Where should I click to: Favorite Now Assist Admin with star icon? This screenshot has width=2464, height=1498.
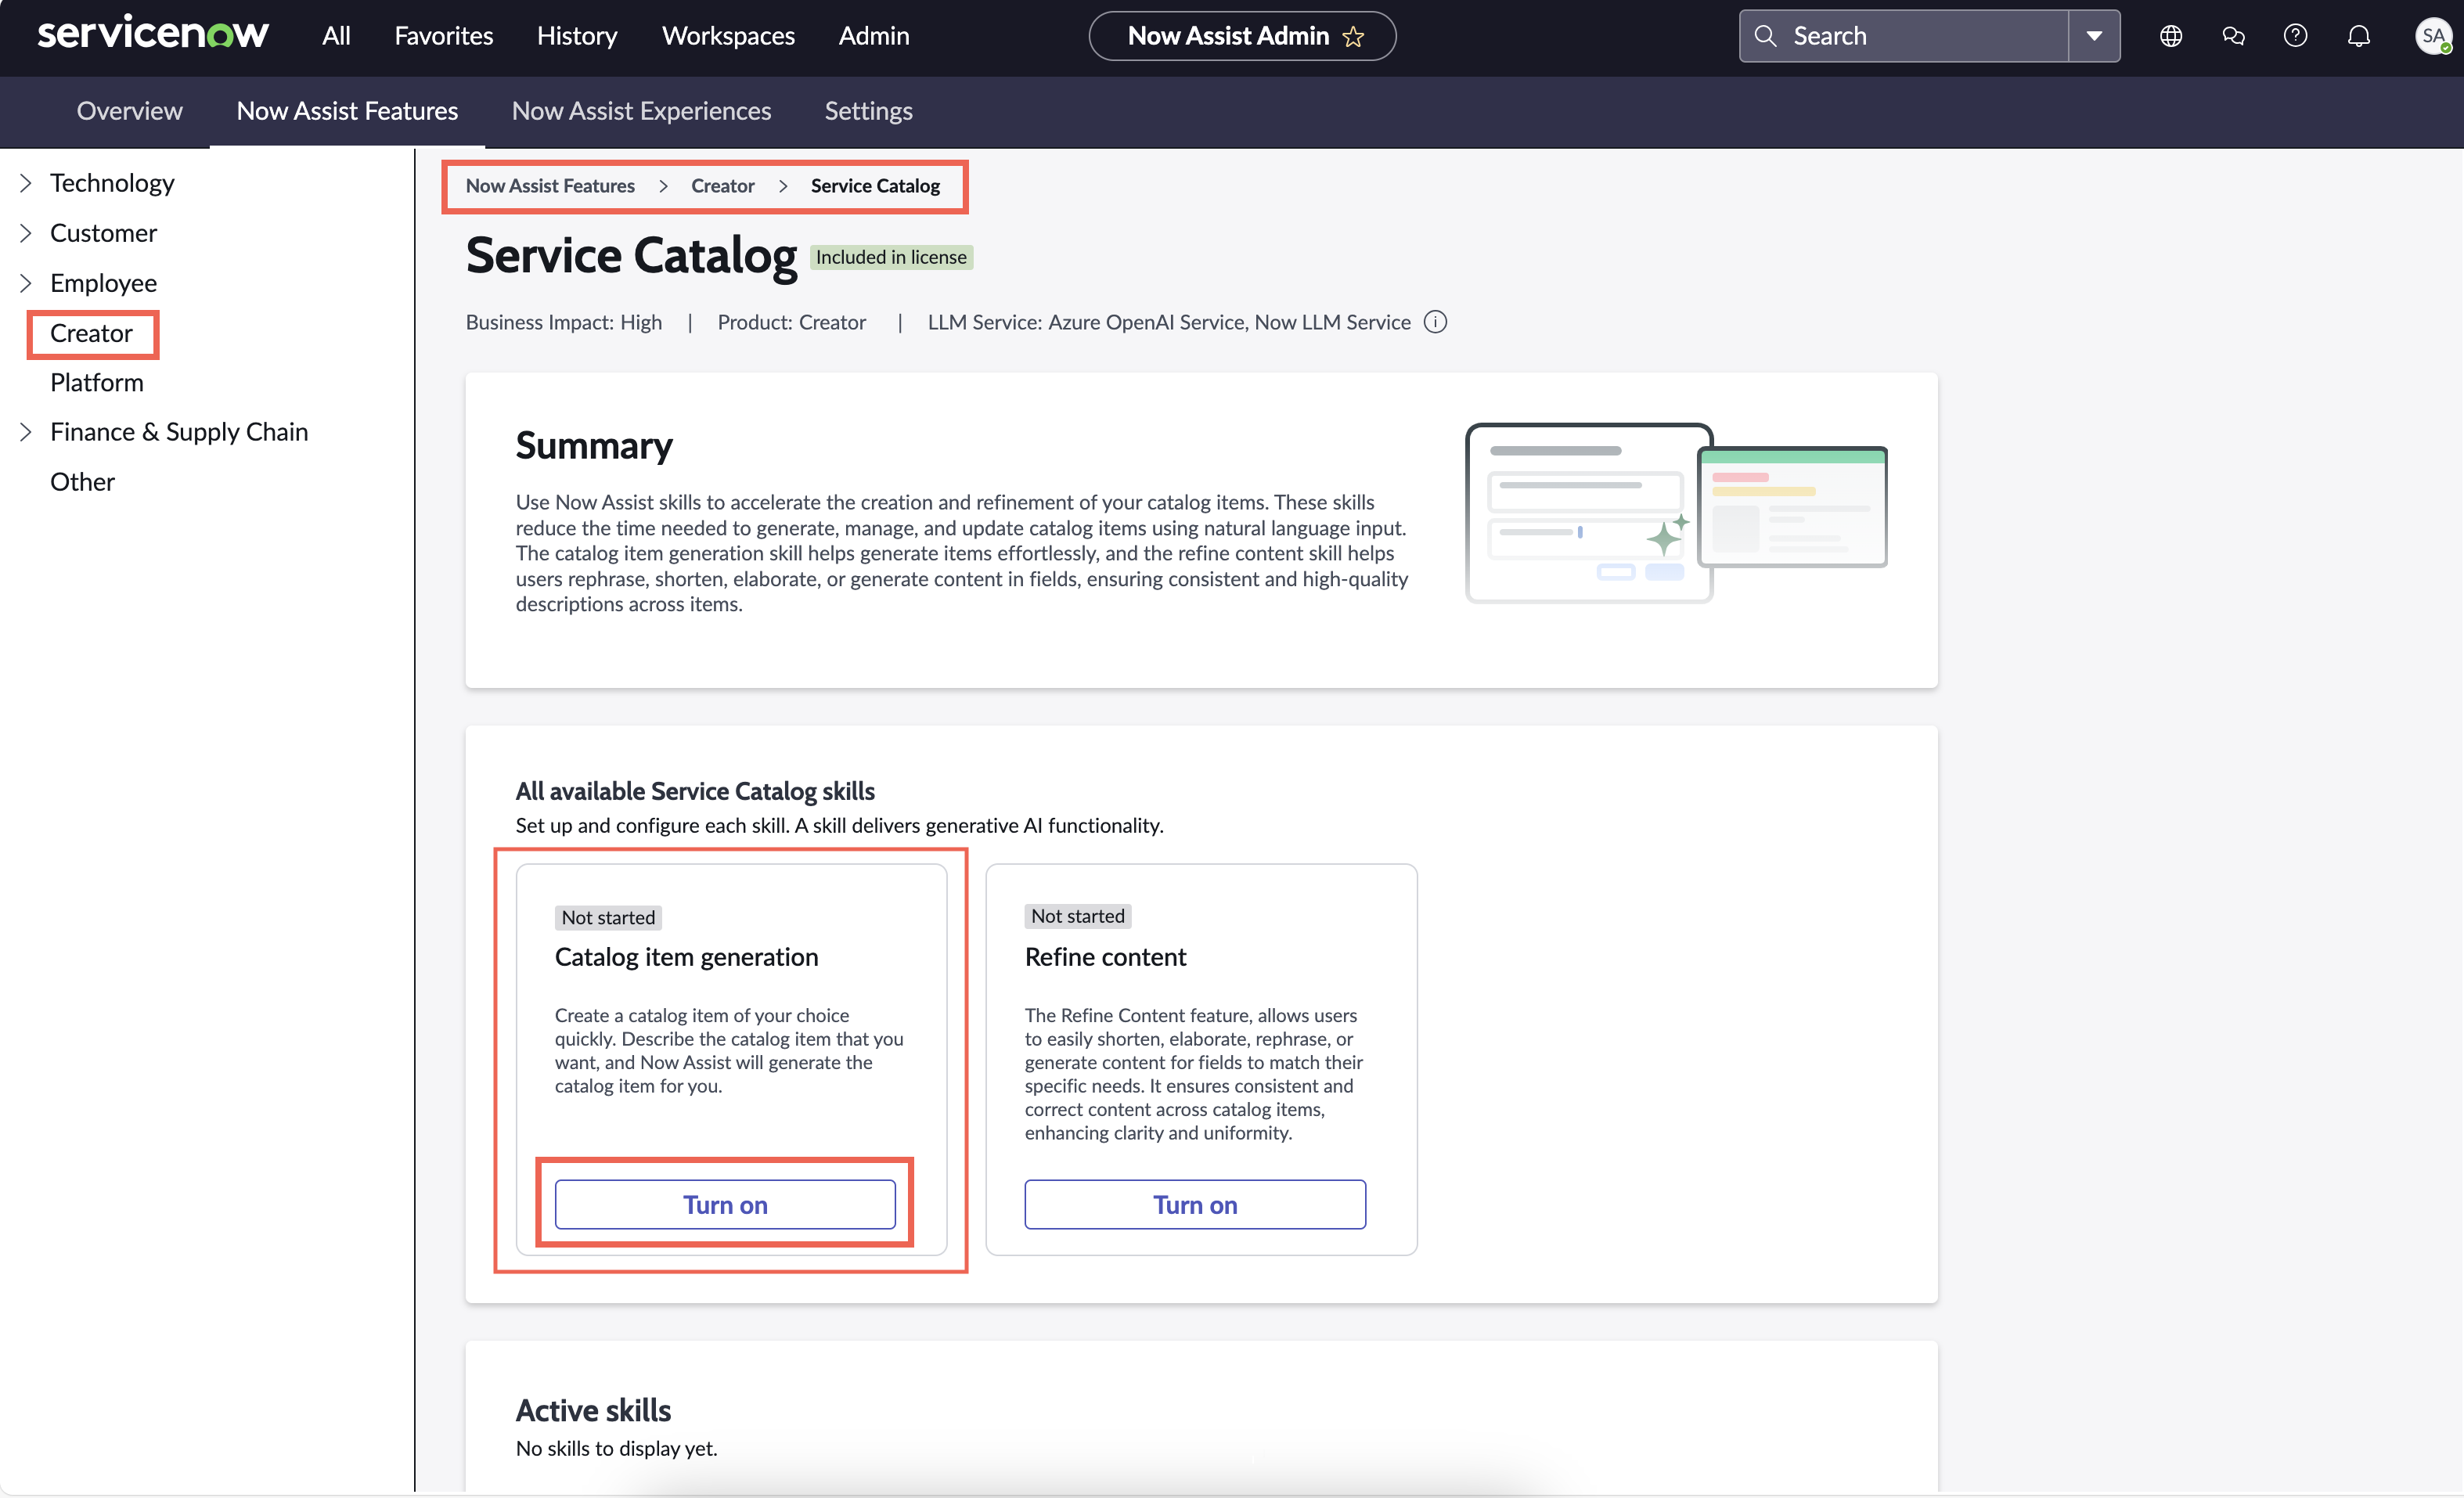tap(1353, 37)
